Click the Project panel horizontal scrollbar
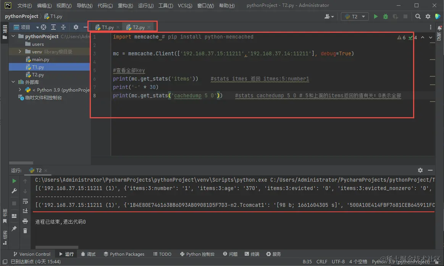The image size is (444, 266). pyautogui.click(x=21, y=163)
